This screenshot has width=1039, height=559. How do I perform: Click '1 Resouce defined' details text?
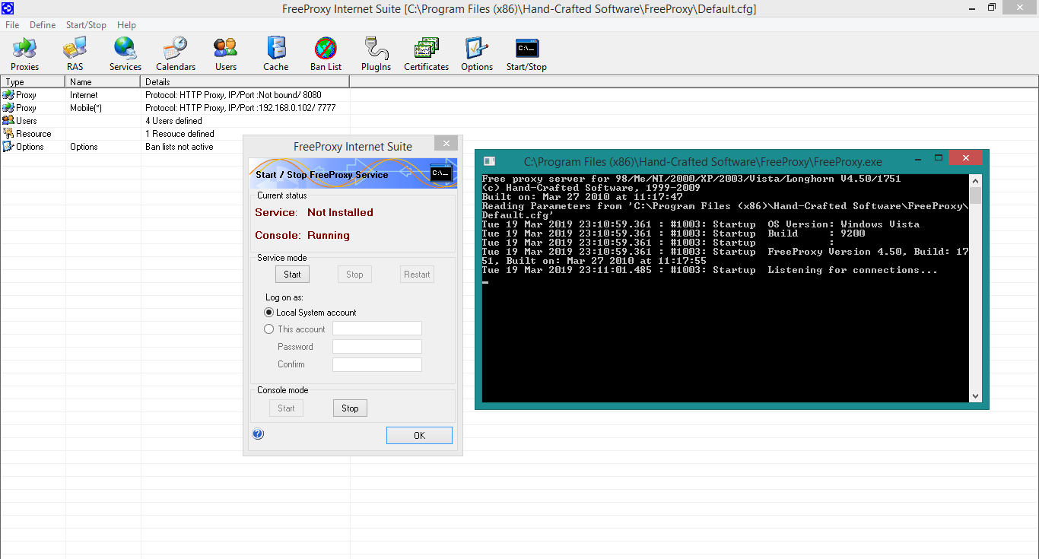(180, 134)
